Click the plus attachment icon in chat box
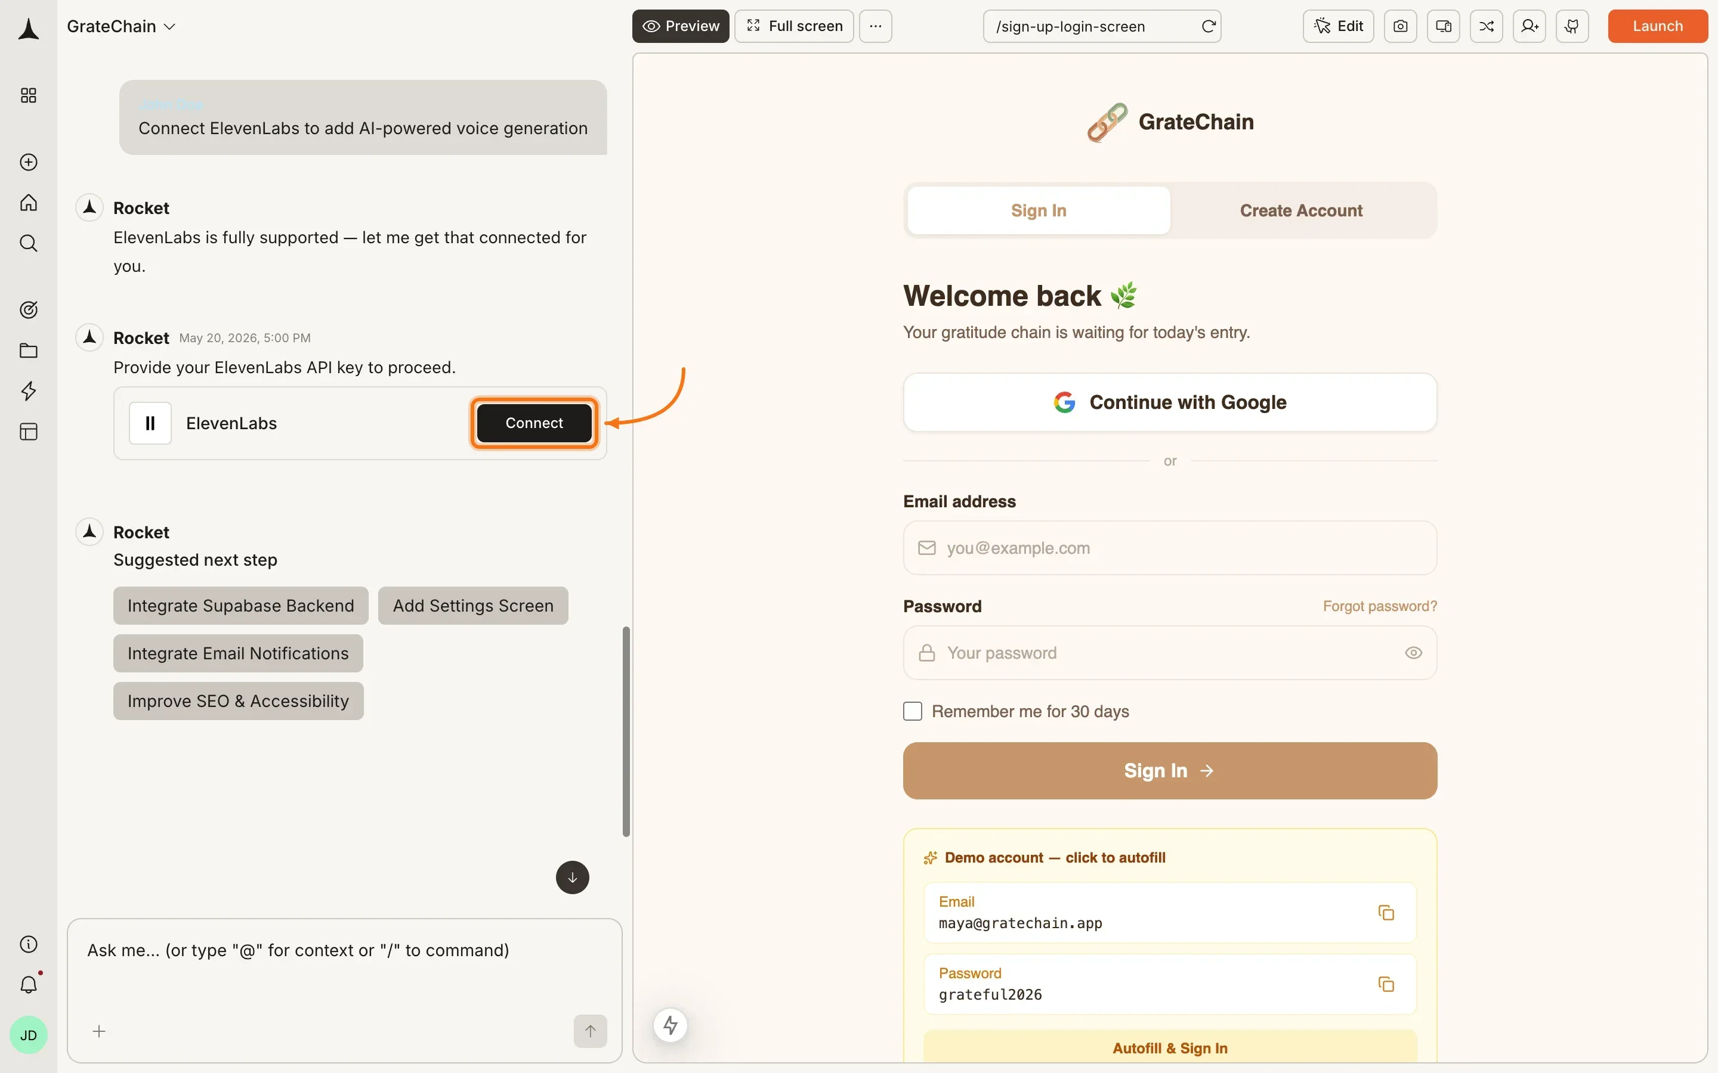 click(98, 1031)
